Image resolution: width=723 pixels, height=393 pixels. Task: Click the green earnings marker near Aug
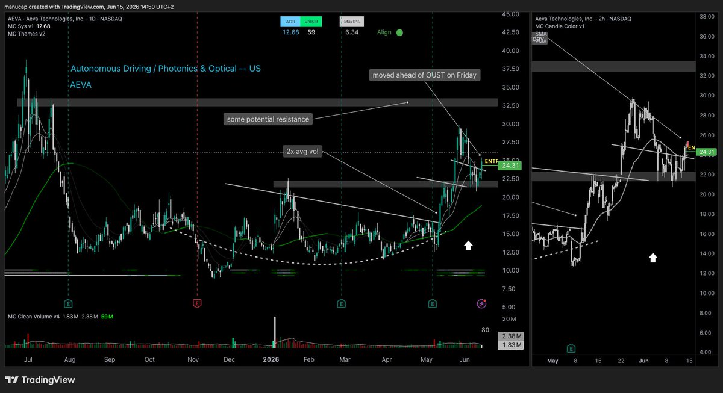pos(68,303)
